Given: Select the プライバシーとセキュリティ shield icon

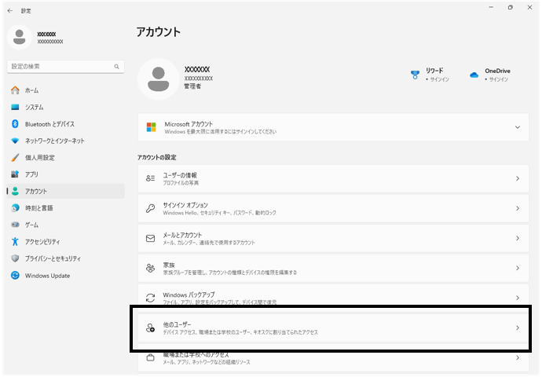Looking at the screenshot, I should point(15,258).
